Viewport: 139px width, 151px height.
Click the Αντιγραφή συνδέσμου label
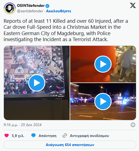pos(89,136)
